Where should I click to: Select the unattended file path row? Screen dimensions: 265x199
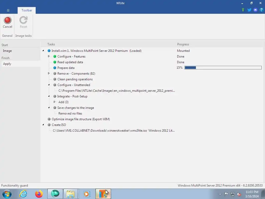tap(117, 91)
